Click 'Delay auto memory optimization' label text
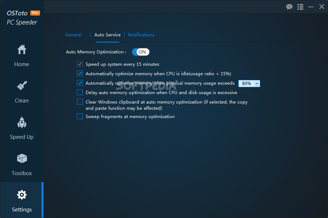Screen dimensions: 328x218 [161, 93]
